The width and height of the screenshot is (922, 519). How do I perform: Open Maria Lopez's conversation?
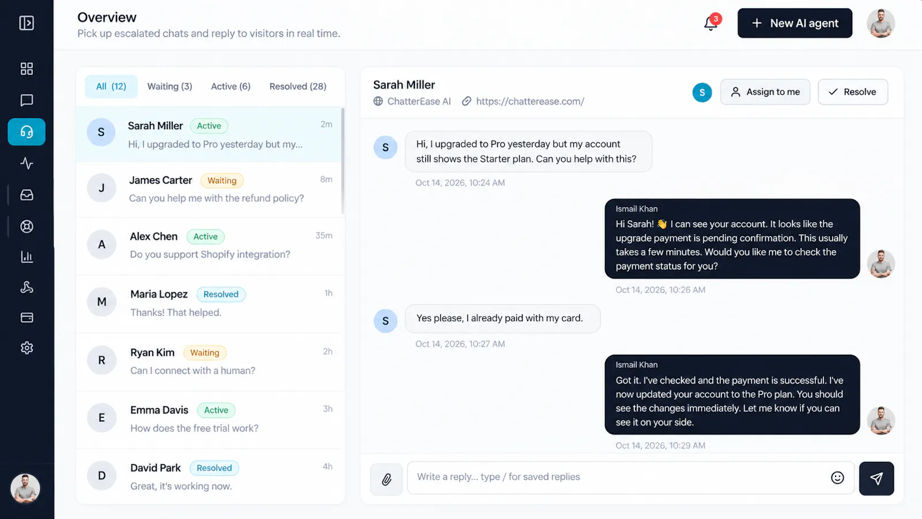[210, 303]
